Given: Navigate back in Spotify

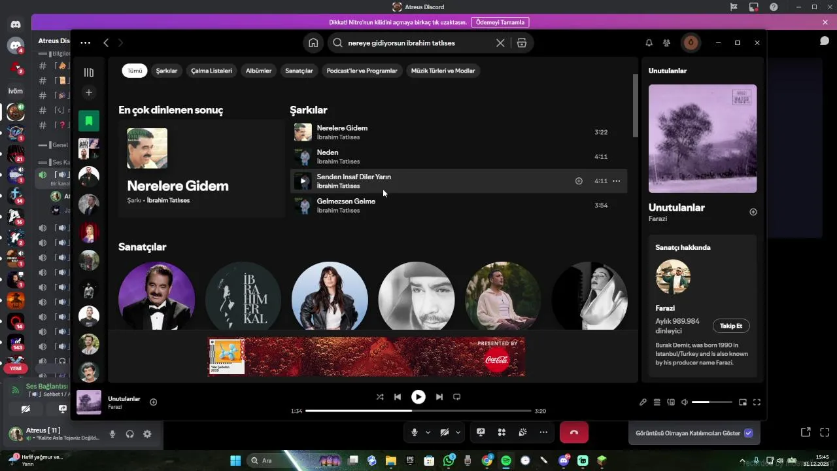Looking at the screenshot, I should 106,43.
